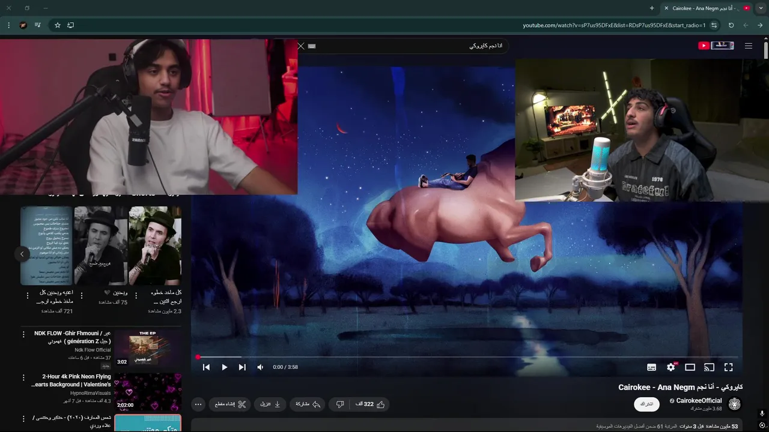Viewport: 769px width, 432px height.
Task: Visit the Ndk Flow Official channel
Action: pyautogui.click(x=93, y=350)
